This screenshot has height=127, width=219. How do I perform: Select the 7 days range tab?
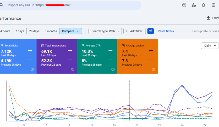[x=20, y=31]
